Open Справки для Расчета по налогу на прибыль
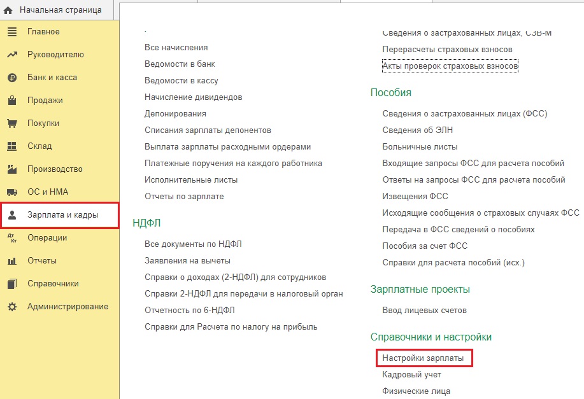The image size is (584, 399). (231, 327)
